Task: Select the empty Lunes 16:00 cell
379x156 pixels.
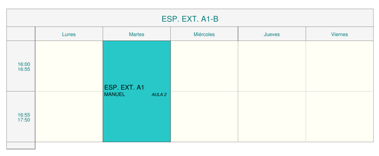Action: click(69, 66)
